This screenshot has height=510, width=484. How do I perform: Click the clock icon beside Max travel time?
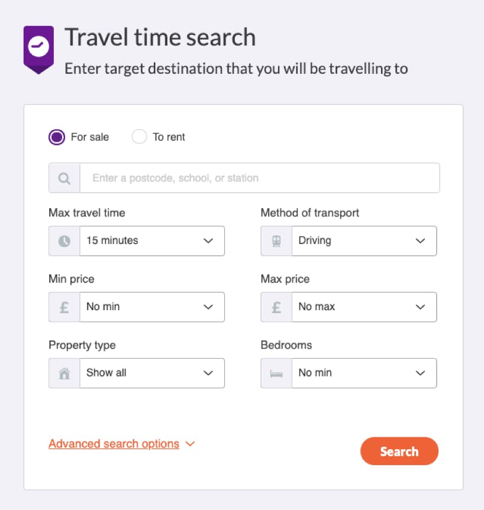click(x=64, y=241)
